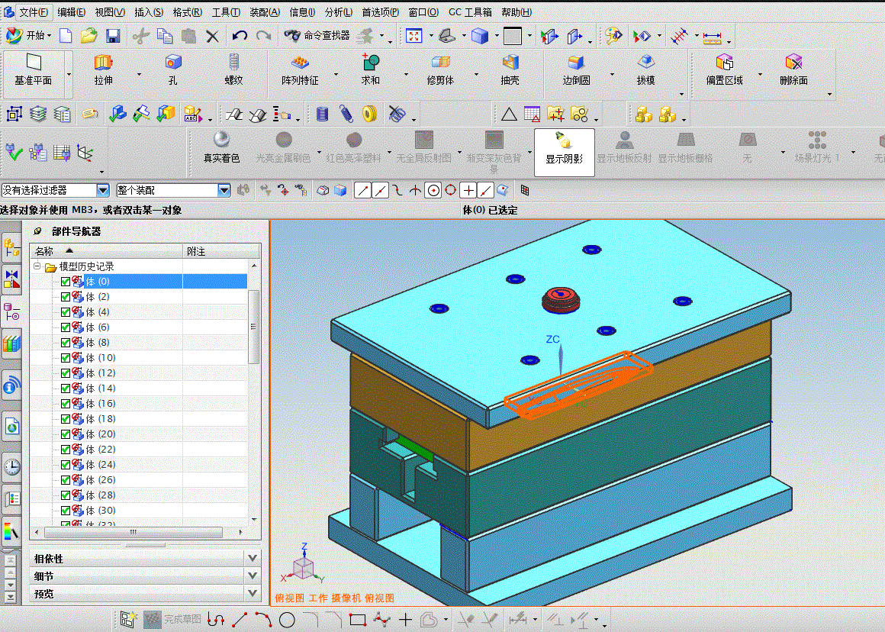Uncheck the 体 (0) visibility checkbox

click(x=66, y=282)
